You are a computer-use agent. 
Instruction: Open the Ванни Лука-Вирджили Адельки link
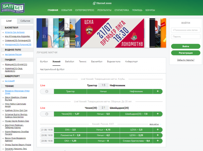tap(15, 139)
